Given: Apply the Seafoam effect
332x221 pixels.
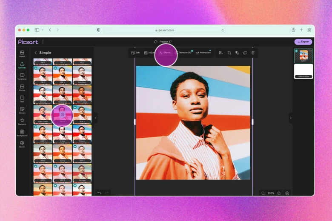Looking at the screenshot, I should point(82,75).
